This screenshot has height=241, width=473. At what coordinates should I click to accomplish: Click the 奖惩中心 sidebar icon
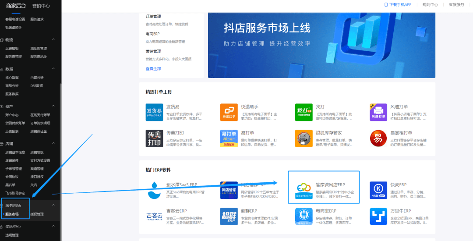[x=2, y=227]
